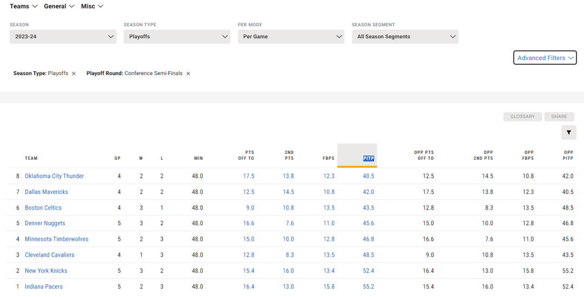Click Timberwolves' PTS OFF TO value 15.0

click(x=249, y=239)
